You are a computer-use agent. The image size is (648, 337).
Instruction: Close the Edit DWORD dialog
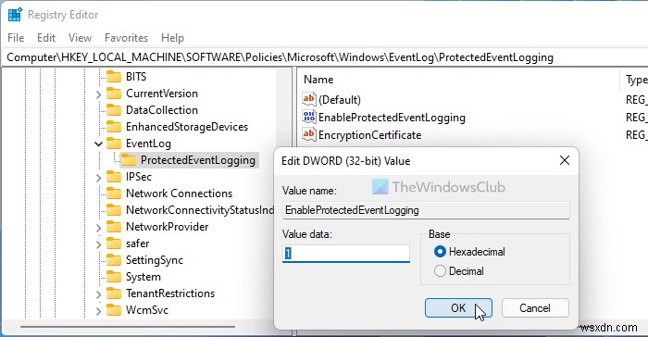tap(565, 160)
